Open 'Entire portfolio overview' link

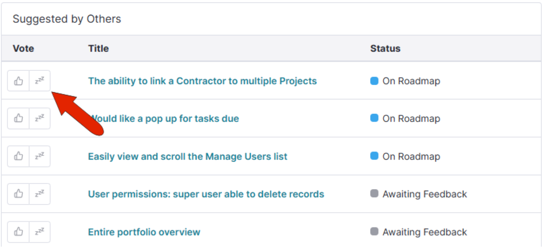[x=144, y=232]
